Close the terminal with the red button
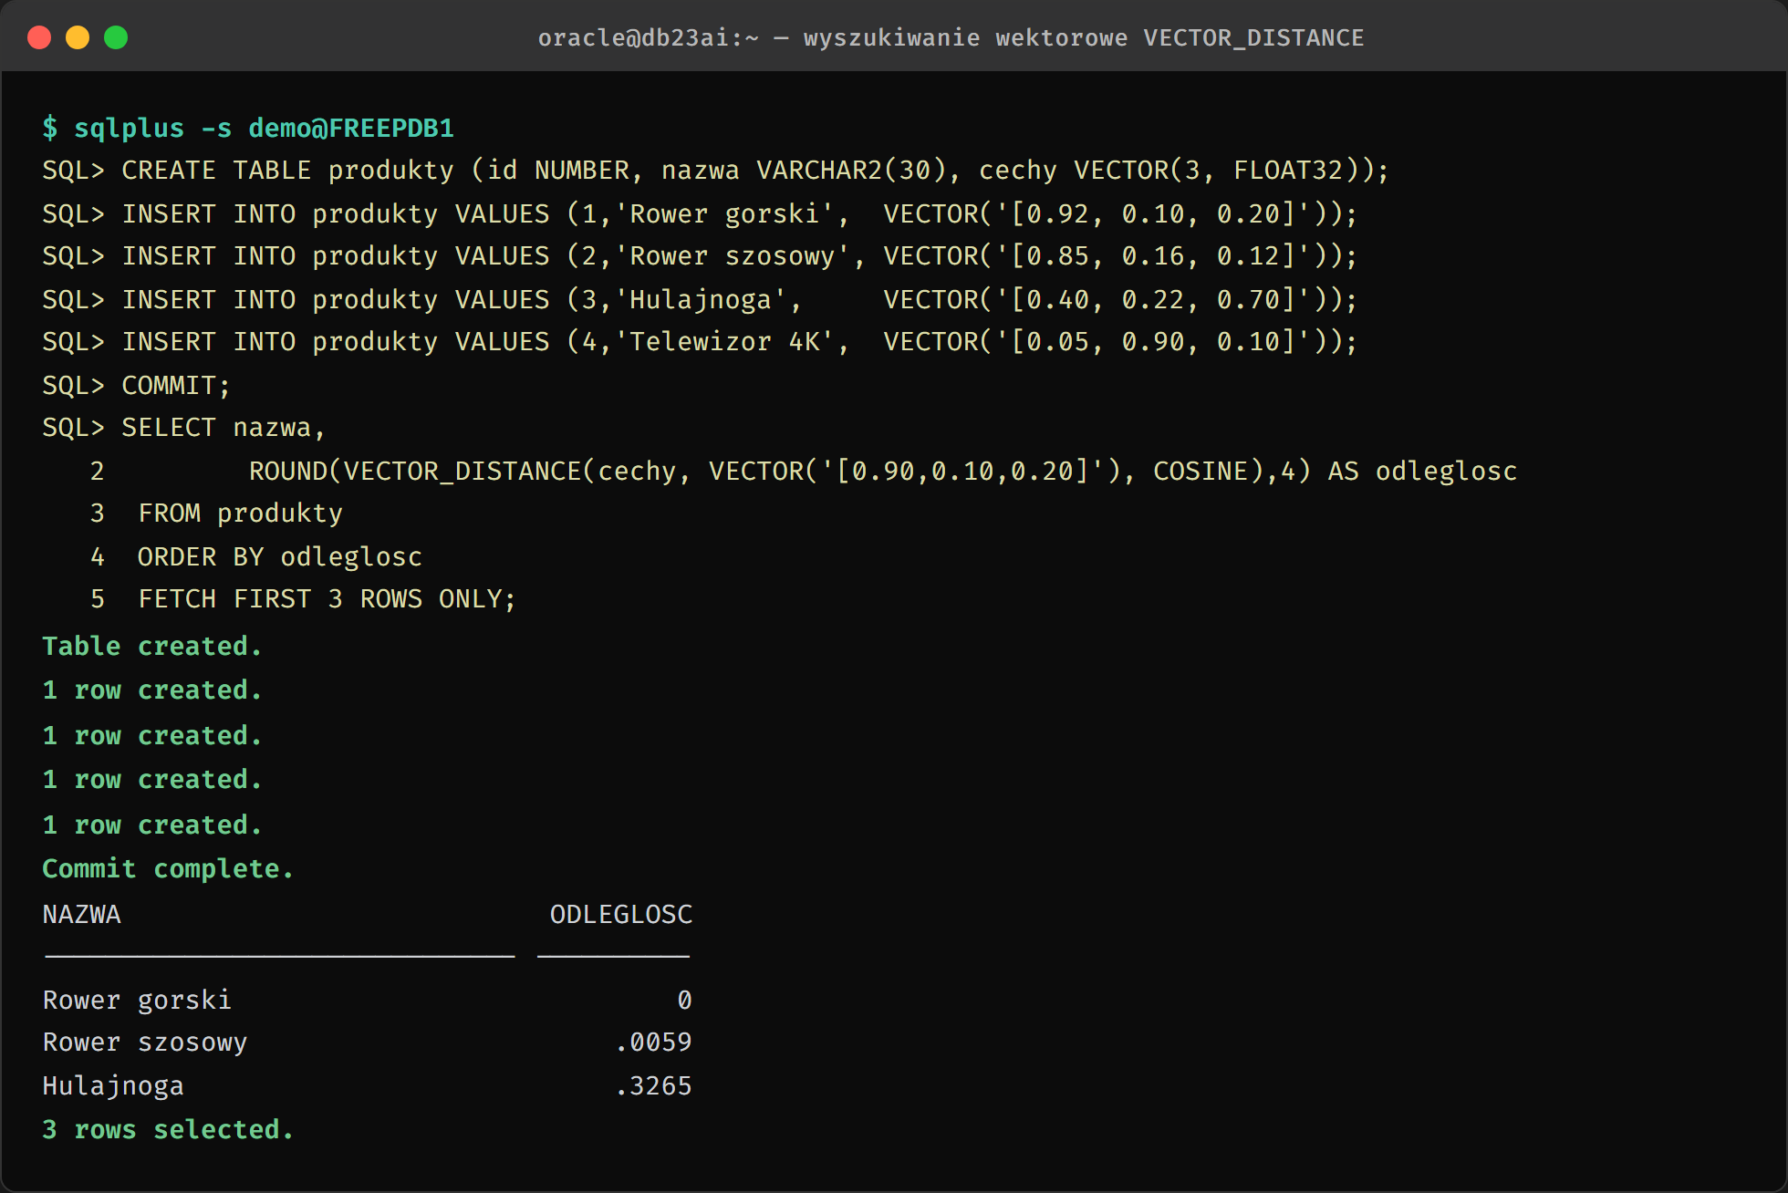The width and height of the screenshot is (1788, 1193). pyautogui.click(x=39, y=37)
